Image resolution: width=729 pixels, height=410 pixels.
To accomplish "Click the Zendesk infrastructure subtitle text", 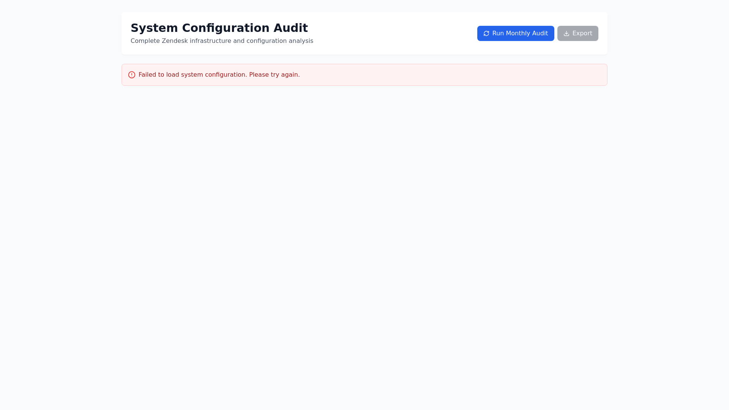I will [x=222, y=41].
